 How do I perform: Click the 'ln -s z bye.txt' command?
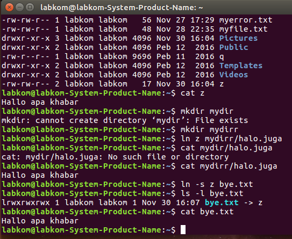(217, 184)
